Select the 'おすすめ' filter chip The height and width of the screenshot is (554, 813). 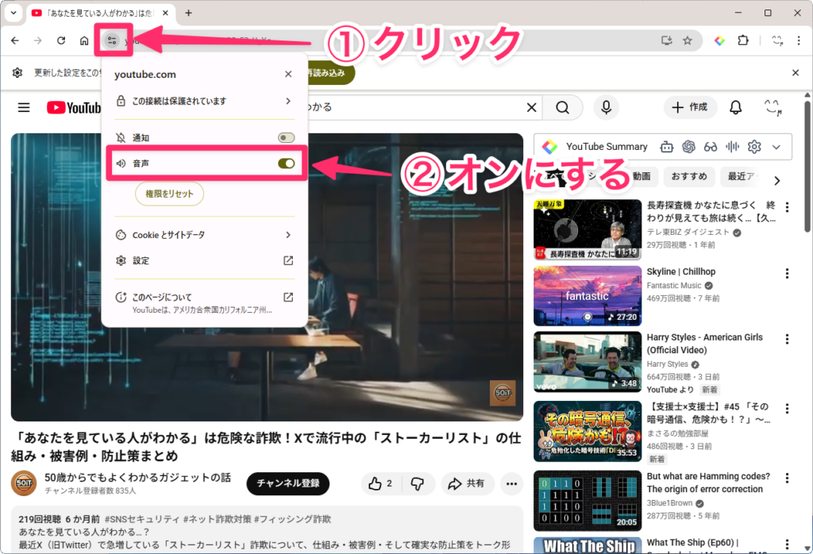coord(689,176)
